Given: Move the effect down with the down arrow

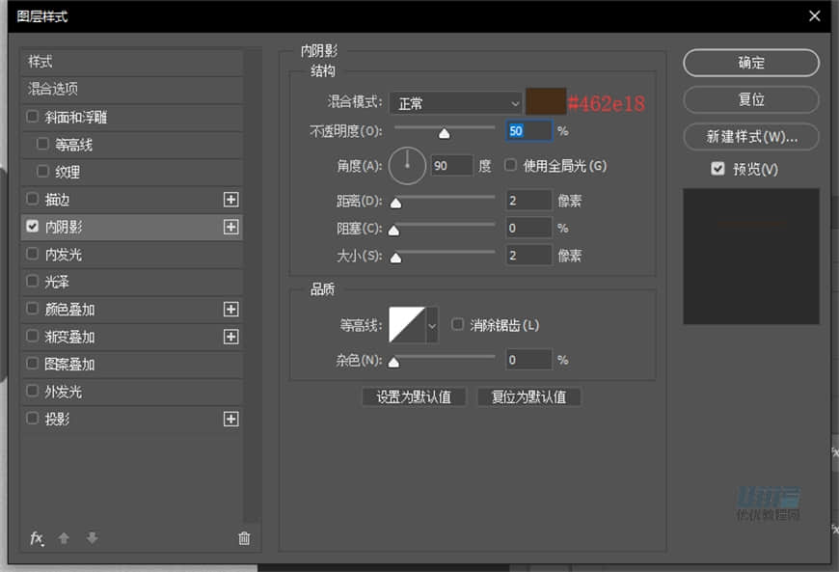Looking at the screenshot, I should 92,538.
